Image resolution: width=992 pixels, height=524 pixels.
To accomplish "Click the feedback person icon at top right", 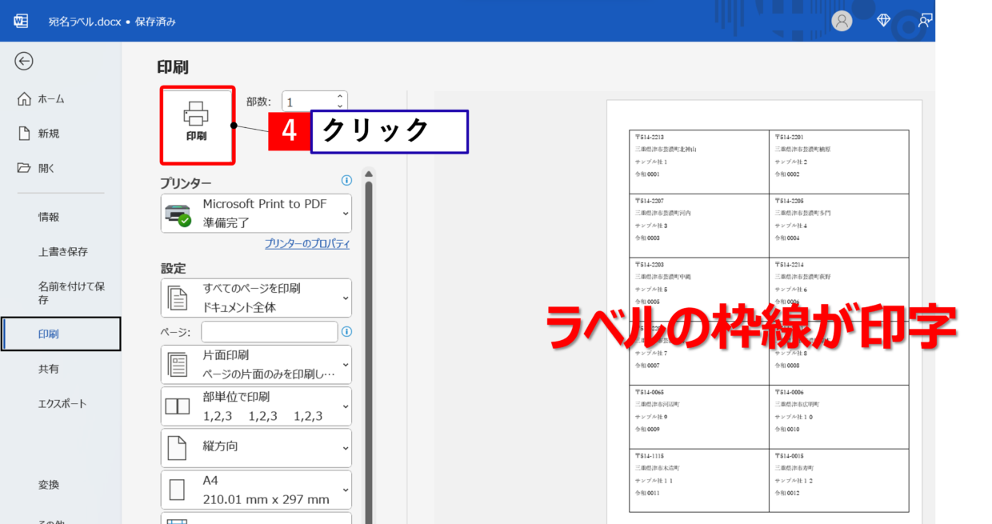I will [x=926, y=21].
